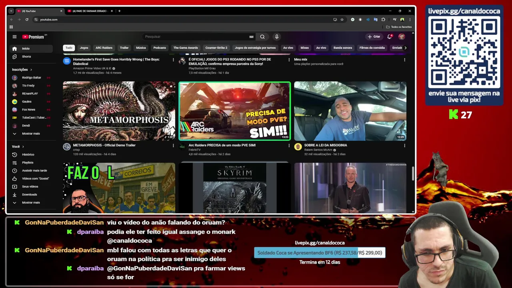Open Shorts in the sidebar
The height and width of the screenshot is (288, 512).
tap(32, 56)
